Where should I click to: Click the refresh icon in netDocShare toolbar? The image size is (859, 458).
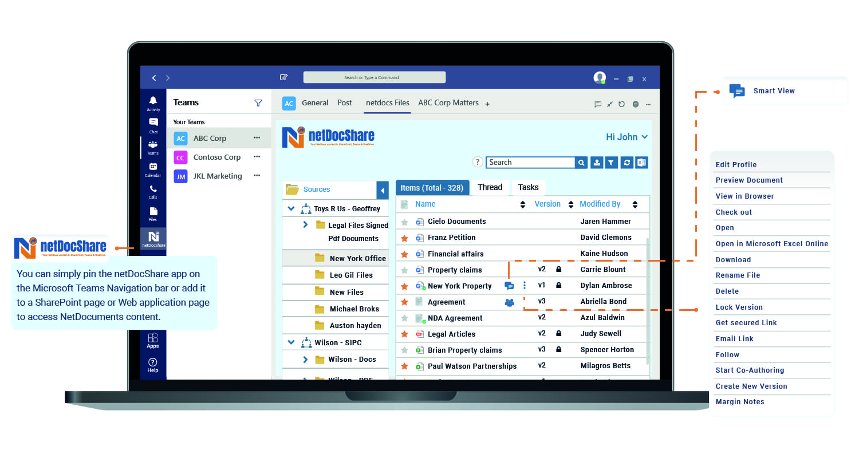(627, 163)
